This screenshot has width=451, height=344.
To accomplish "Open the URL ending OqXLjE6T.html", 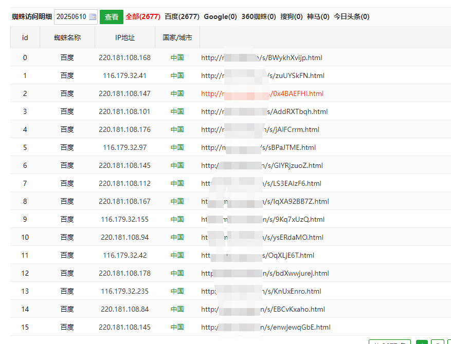I will click(x=258, y=255).
